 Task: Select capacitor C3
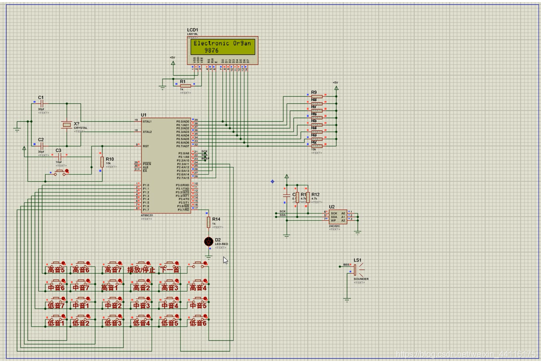tap(59, 157)
